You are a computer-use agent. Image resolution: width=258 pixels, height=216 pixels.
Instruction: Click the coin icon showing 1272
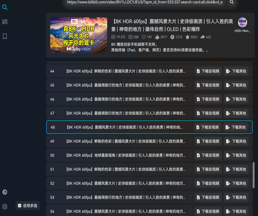[x=172, y=37]
